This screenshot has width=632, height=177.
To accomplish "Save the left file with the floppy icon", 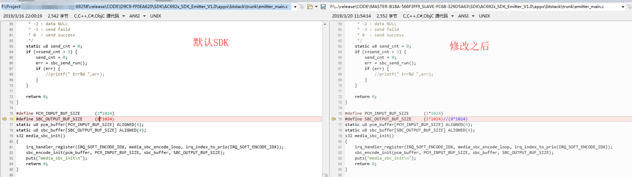I will [323, 7].
